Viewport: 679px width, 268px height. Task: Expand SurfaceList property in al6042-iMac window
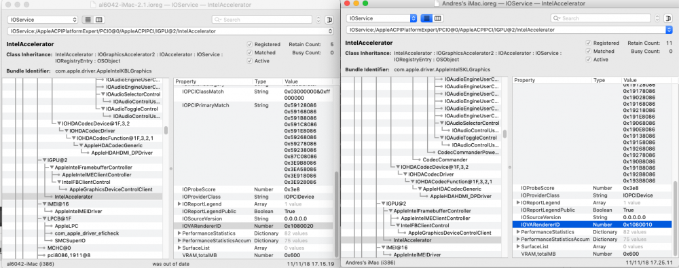click(179, 248)
